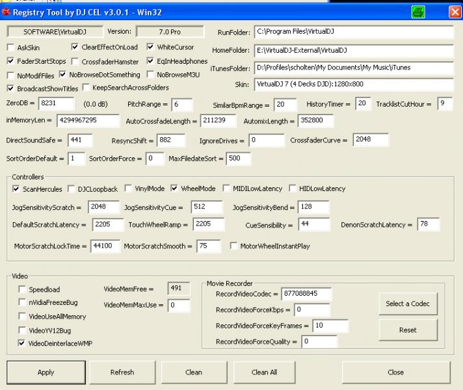
Task: Check nVidiaFreezeBug option
Action: pos(22,302)
